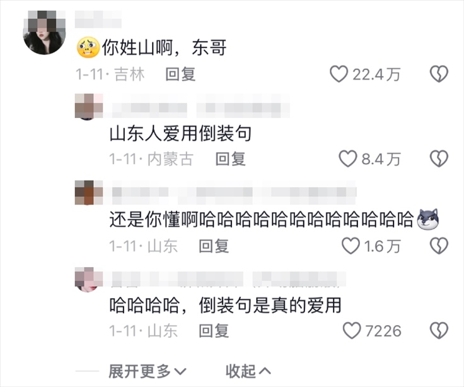Viewport: 464px width, 387px height.
Task: Dislike the 你姓山啊，东哥 comment
Action: tap(439, 74)
